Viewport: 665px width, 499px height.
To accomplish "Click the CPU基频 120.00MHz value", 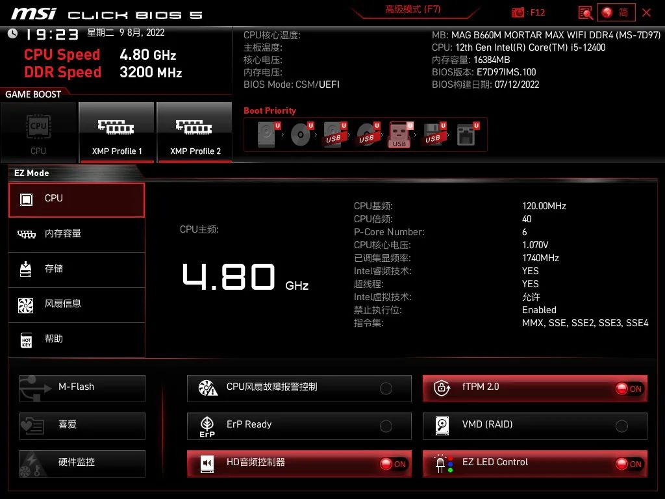I will (x=544, y=206).
